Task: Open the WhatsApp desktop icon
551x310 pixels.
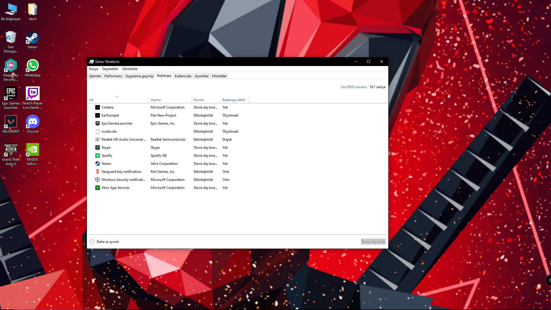Action: pyautogui.click(x=32, y=66)
